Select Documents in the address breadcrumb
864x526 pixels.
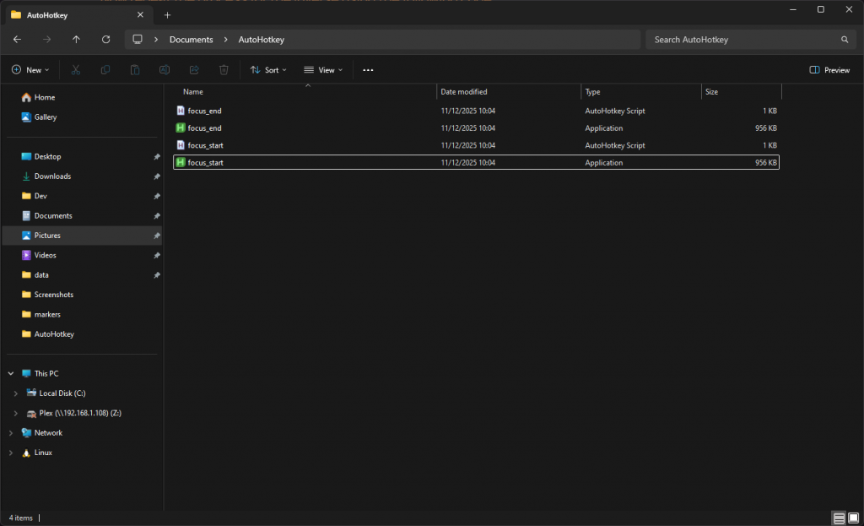pos(191,40)
